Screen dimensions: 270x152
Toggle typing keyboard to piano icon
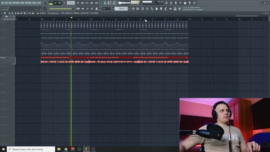click(78, 8)
